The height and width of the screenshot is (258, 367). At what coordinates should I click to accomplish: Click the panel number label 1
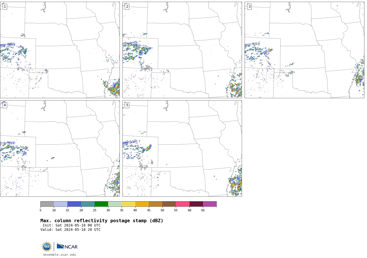click(x=5, y=7)
